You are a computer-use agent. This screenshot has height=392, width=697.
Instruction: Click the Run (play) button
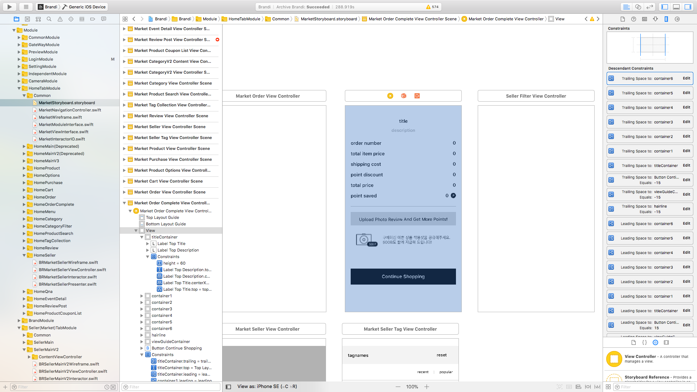tap(9, 7)
